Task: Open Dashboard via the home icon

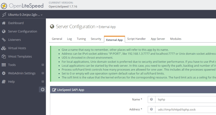Action: click(x=4, y=23)
